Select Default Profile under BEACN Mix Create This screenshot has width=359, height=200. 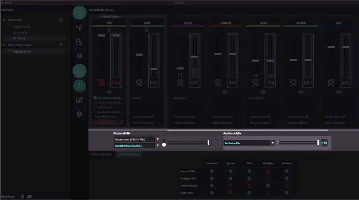click(x=22, y=51)
